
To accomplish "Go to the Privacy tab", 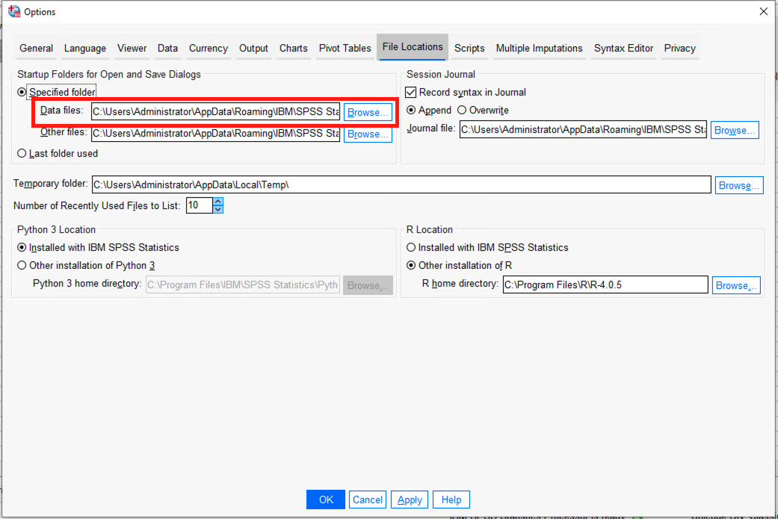I will [680, 48].
